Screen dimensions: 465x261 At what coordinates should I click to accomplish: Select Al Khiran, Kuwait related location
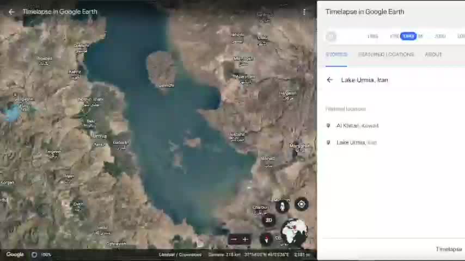[x=357, y=126]
